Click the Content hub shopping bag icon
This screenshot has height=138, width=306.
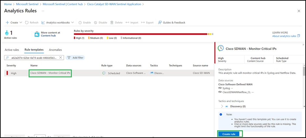tap(37, 34)
